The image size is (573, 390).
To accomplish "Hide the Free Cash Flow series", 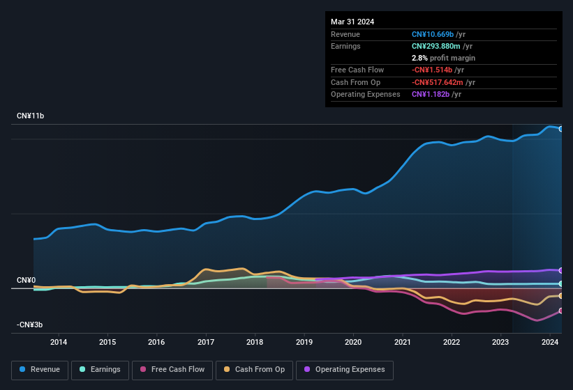I will tap(172, 370).
